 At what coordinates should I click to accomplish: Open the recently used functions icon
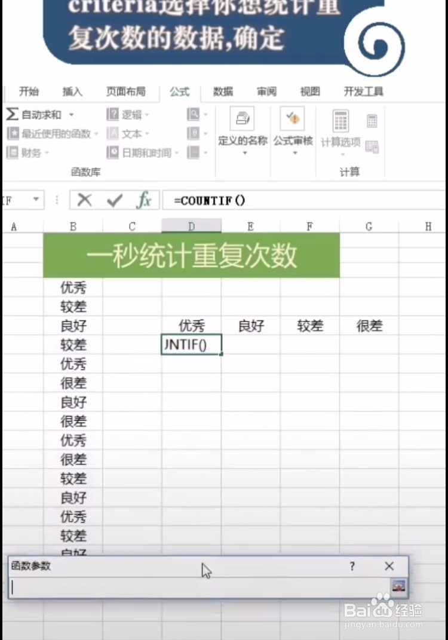point(13,133)
